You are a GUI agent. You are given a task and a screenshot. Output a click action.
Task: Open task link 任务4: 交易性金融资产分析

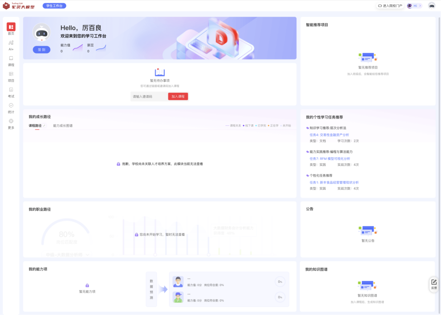coord(329,135)
